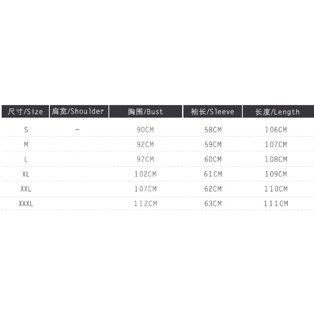Click the 90CM bust value

point(145,130)
